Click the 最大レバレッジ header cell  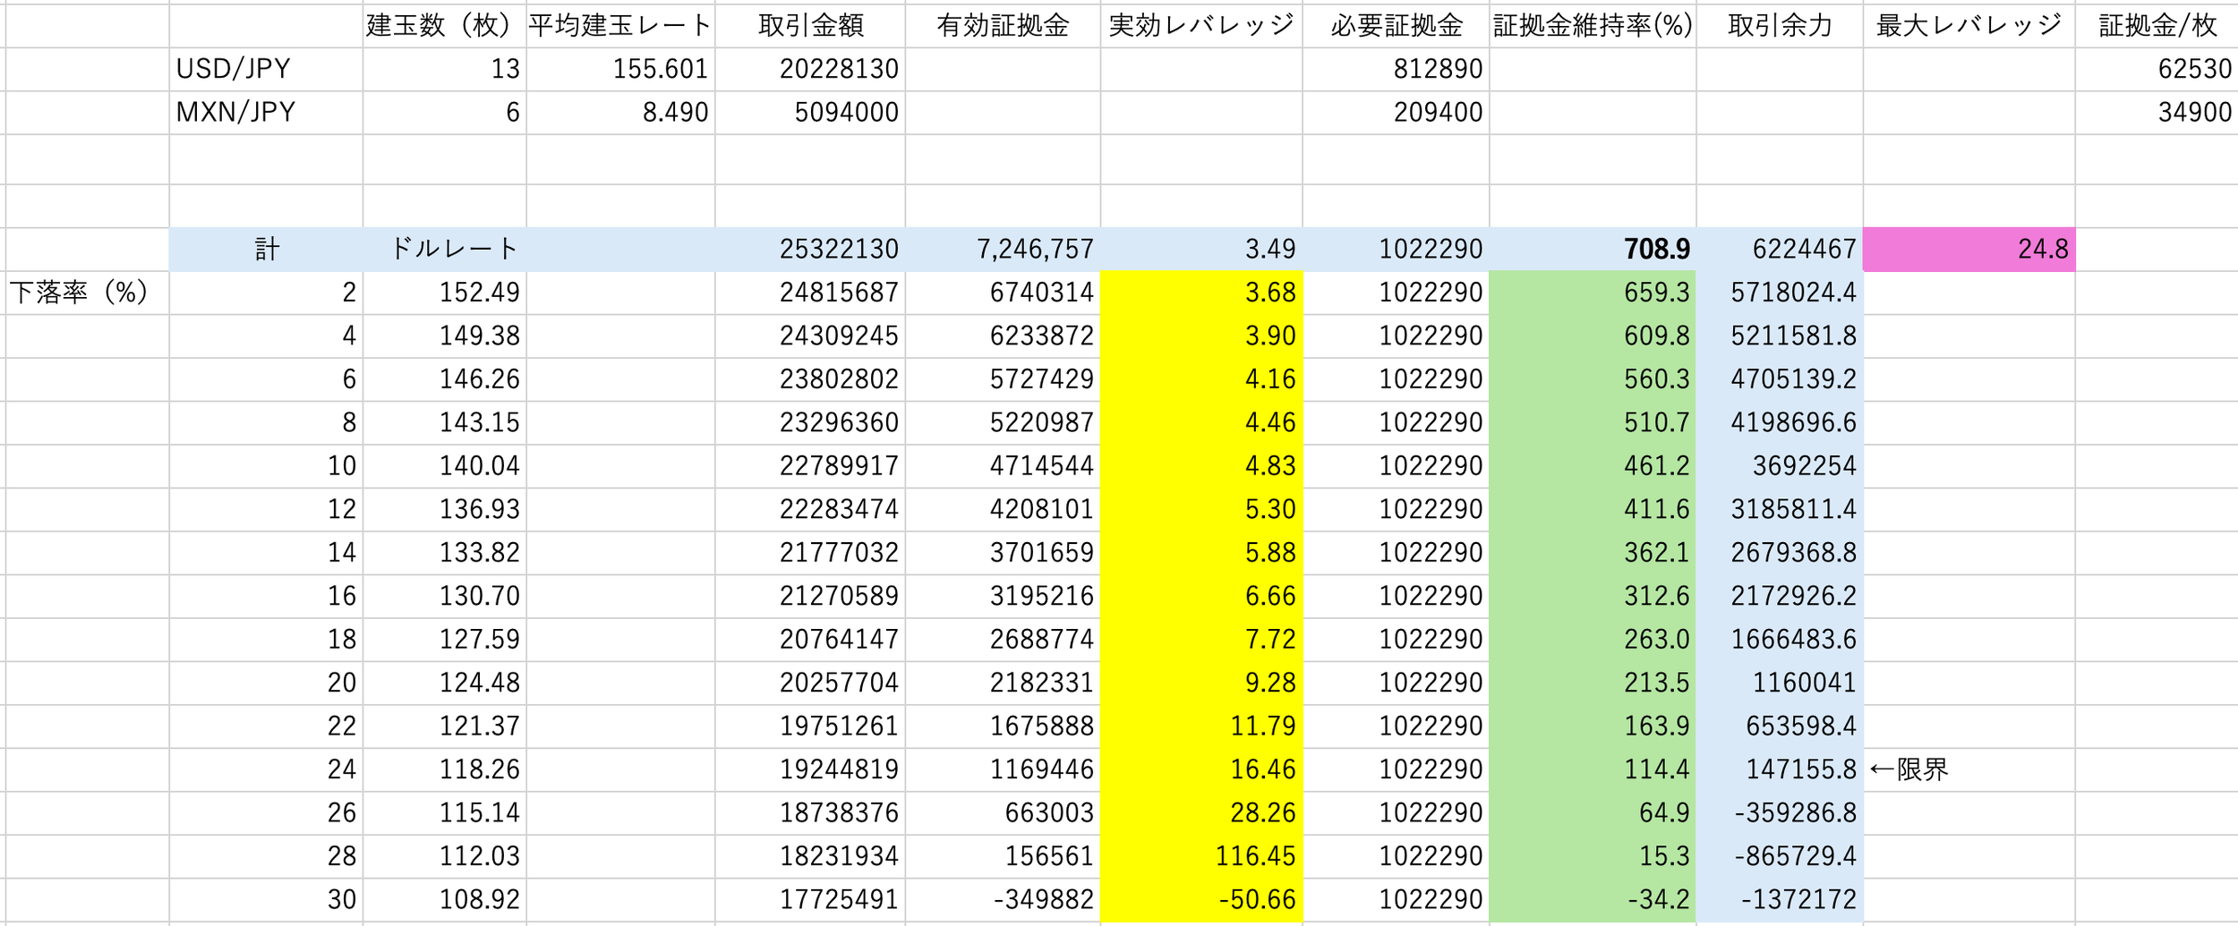click(x=1969, y=25)
